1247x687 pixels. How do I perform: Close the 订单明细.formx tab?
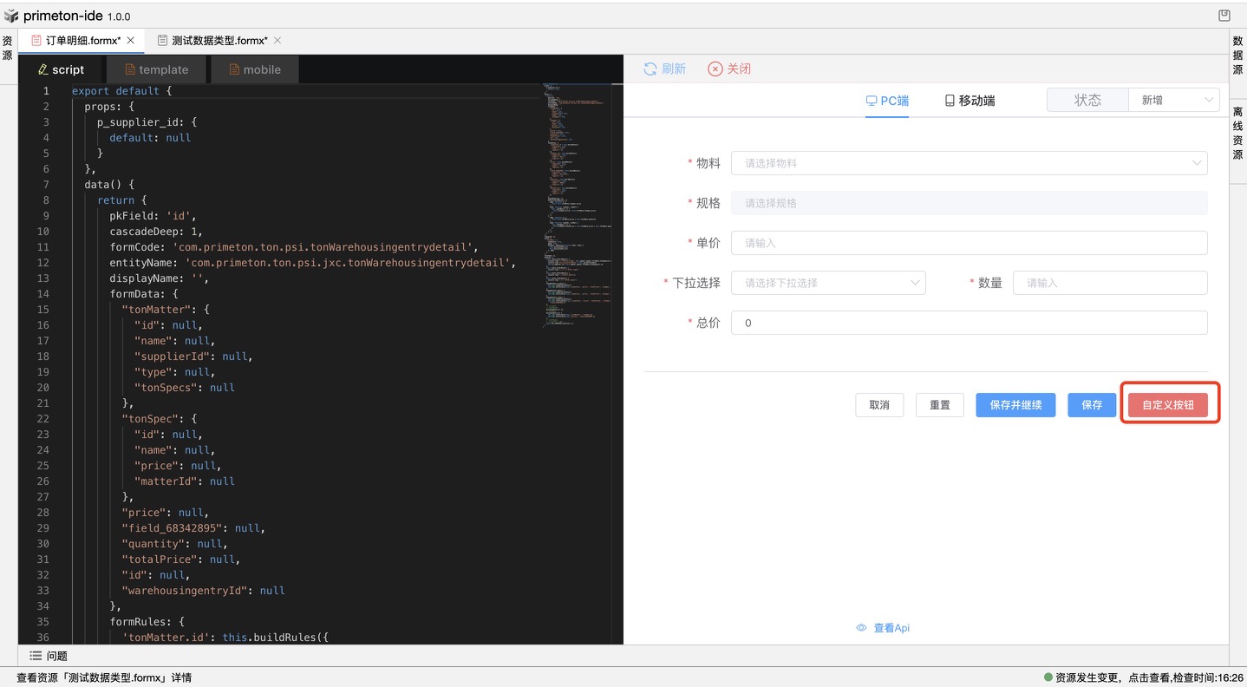pyautogui.click(x=131, y=41)
